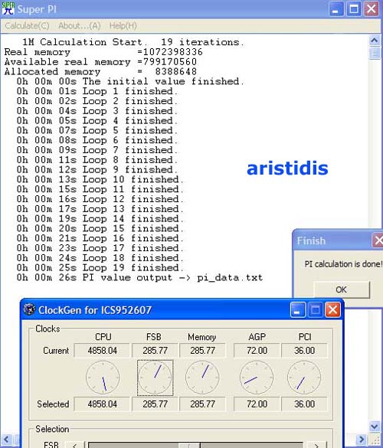Click the Super PI vertical scrollbar up arrow
Screen dimensions: 383x448
point(374,41)
